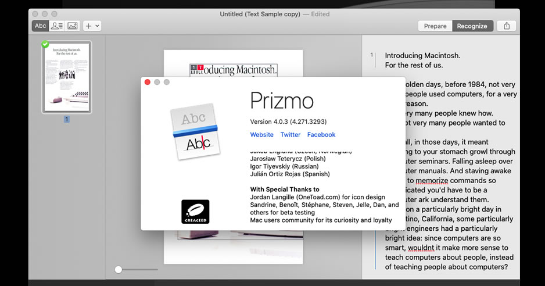The image size is (545, 286).
Task: Click the Prizmo app icon in About
Action: point(195,131)
